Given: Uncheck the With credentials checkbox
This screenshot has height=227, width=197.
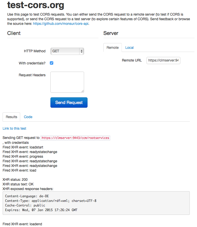Looking at the screenshot, I should pyautogui.click(x=52, y=63).
